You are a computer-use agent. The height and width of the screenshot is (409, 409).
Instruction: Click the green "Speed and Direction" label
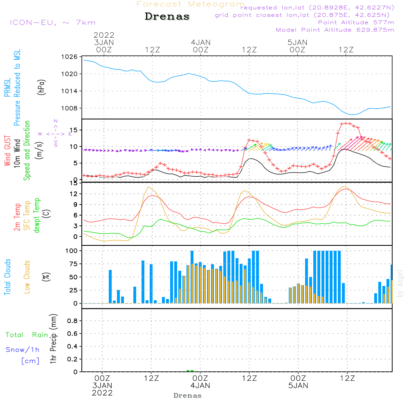[x=27, y=151]
